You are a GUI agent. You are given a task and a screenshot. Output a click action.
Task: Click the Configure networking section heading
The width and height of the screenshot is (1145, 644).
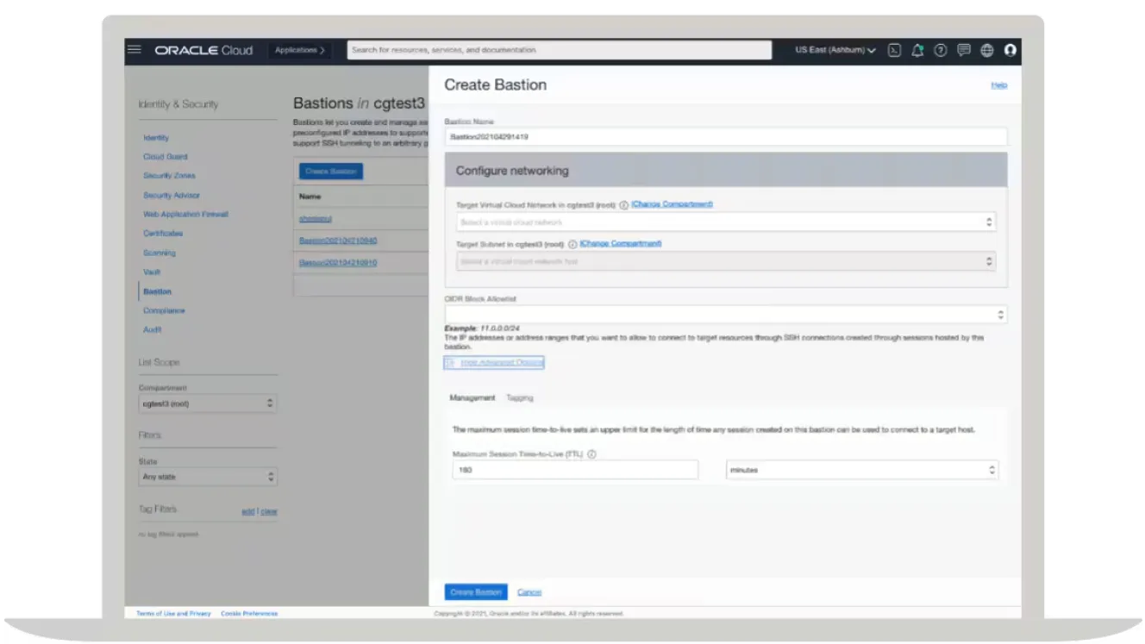point(512,171)
